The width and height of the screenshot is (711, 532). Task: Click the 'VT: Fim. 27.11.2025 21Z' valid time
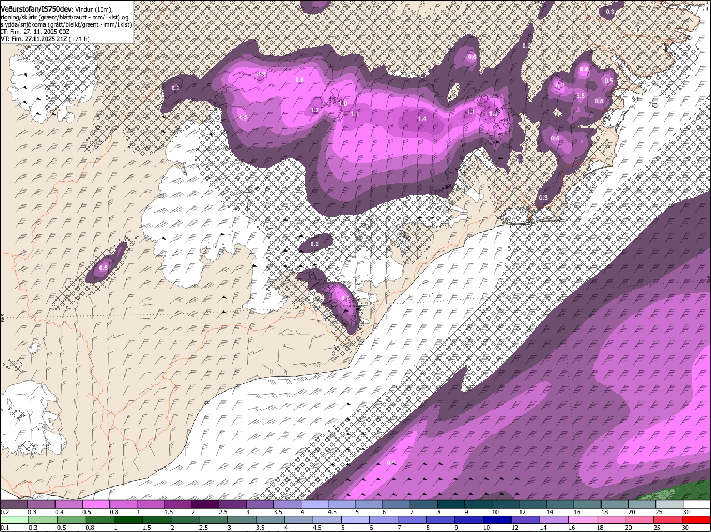[x=34, y=39]
